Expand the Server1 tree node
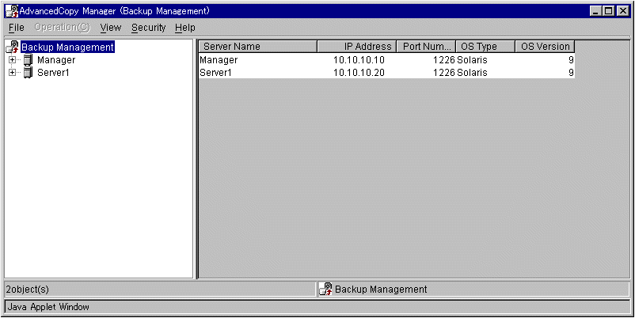 click(13, 73)
